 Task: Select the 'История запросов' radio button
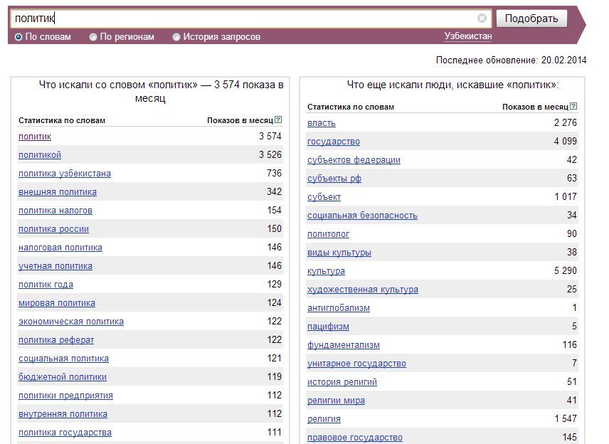(176, 37)
